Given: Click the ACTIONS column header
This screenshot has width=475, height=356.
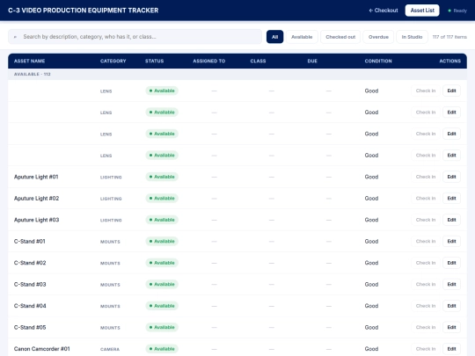Looking at the screenshot, I should click(x=449, y=61).
